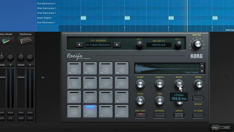Click the 01: Future Electronic kit name
The width and height of the screenshot is (234, 132).
click(x=98, y=45)
